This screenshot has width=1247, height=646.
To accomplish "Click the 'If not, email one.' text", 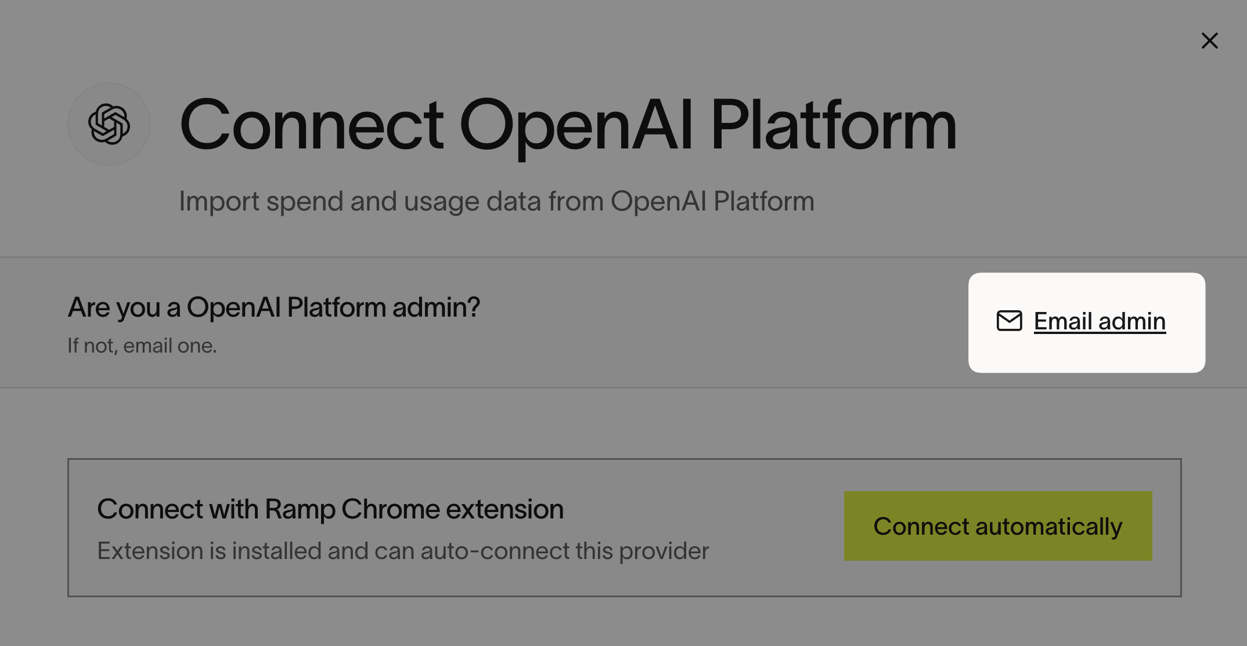I will tap(142, 346).
